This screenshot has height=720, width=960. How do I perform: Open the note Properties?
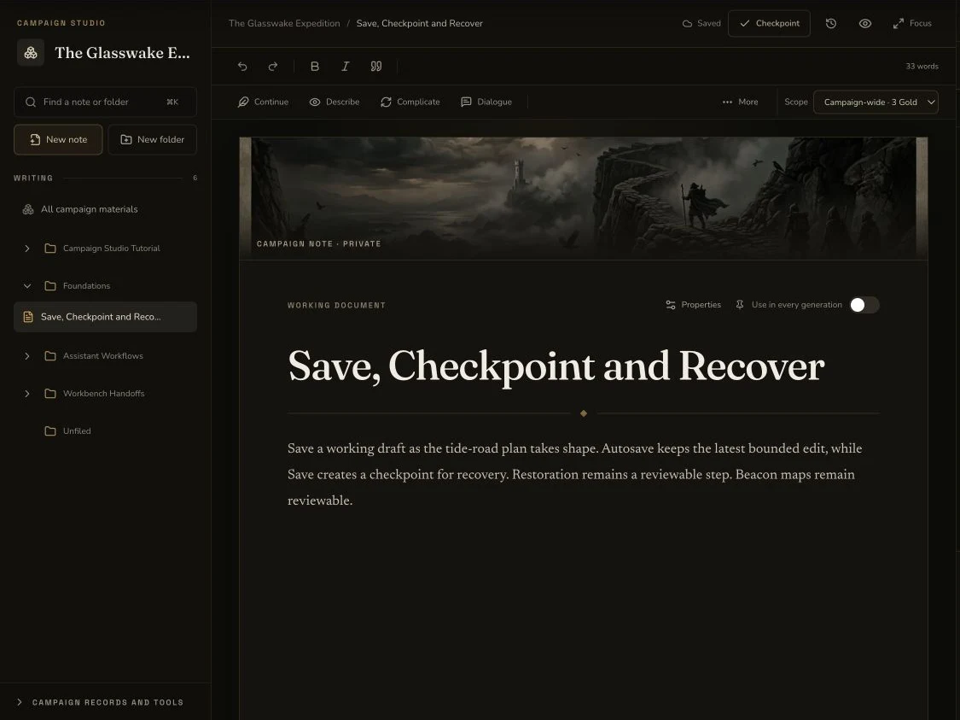(x=693, y=305)
